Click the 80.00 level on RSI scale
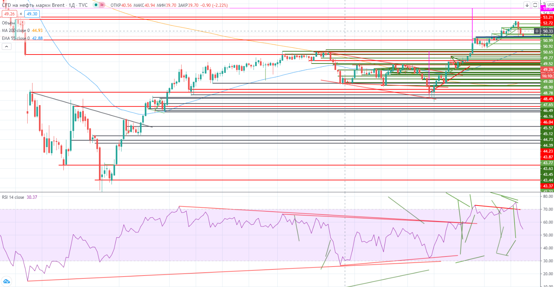Viewport: 554px width, 287px height. point(547,197)
